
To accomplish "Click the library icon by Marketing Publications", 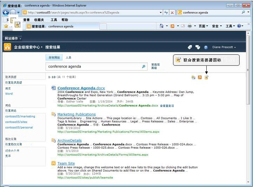I will click(53, 114).
